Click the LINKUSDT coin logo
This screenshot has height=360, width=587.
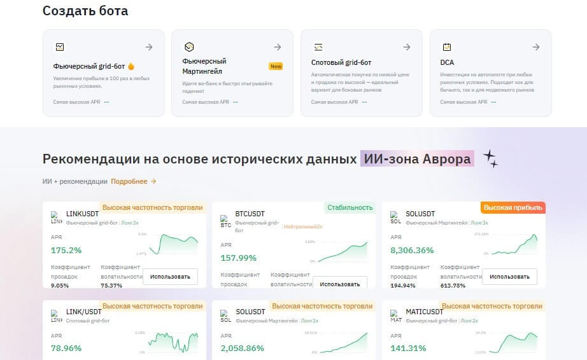[57, 218]
